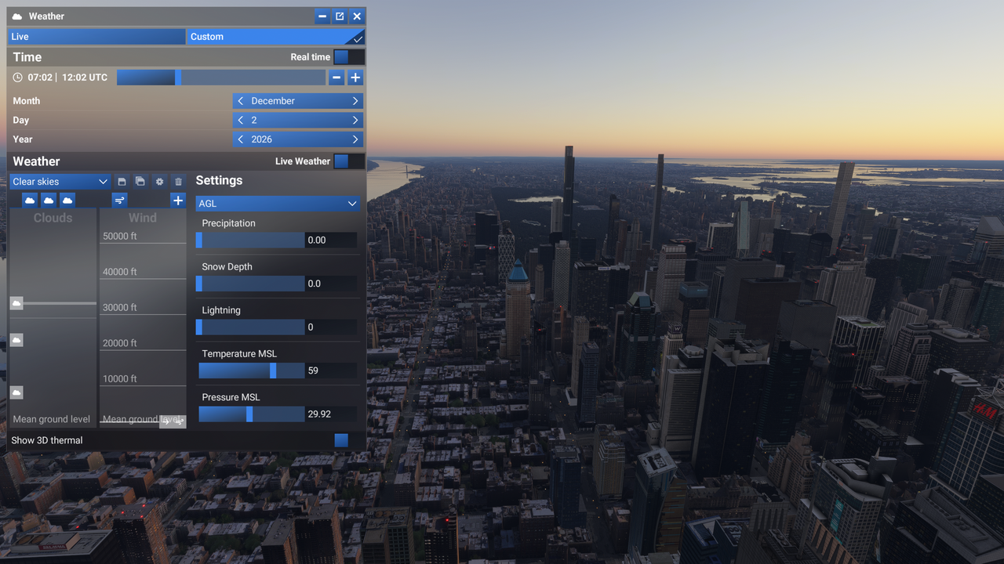This screenshot has height=564, width=1004.
Task: Open the Clear skies preset dropdown
Action: click(60, 182)
